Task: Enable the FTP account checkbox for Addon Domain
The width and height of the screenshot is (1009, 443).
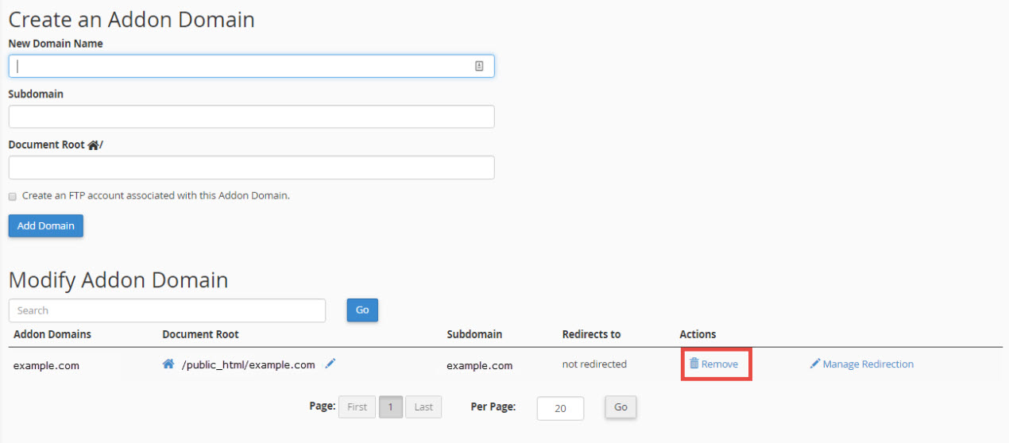Action: pos(13,196)
